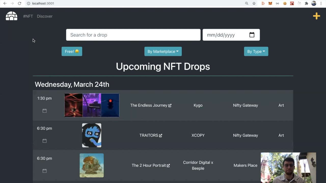Click calendar icon under TRAITORS 6:30 pm
The image size is (326, 183).
pos(45,141)
